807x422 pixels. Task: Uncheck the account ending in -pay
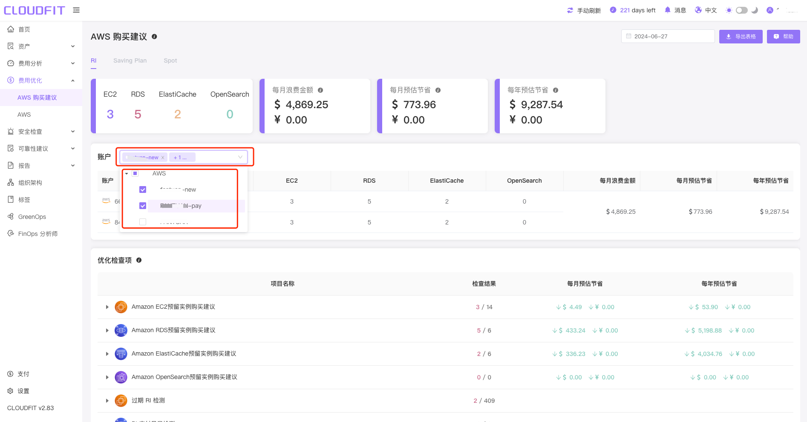click(x=143, y=206)
